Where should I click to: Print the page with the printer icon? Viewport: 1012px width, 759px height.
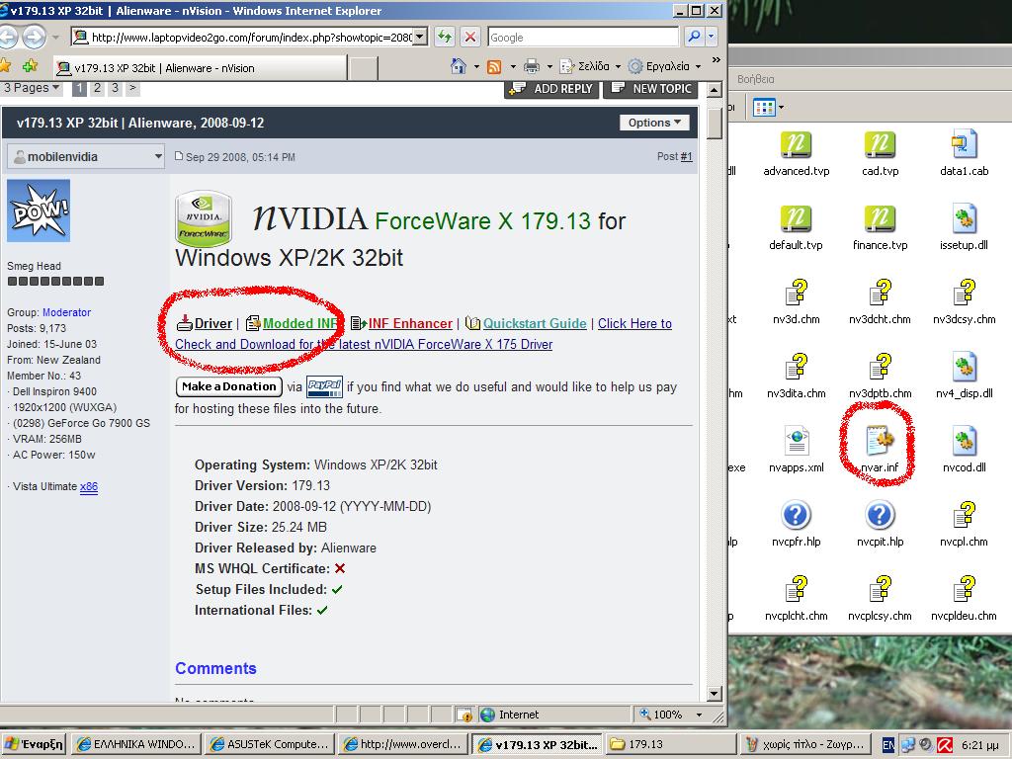tap(532, 66)
